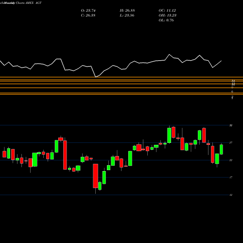Click the 27 price axis label
243x243 pixels.
click(231, 143)
